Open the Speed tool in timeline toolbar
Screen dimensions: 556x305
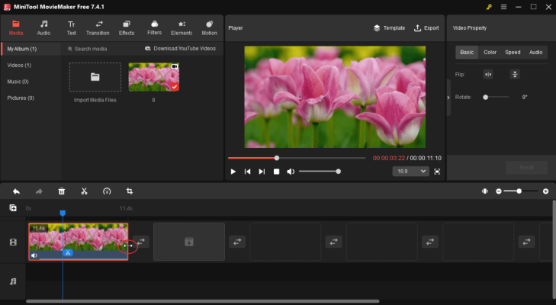pos(107,191)
